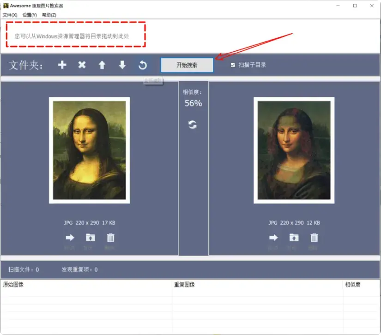Open the left image's folder location icon

(90, 237)
